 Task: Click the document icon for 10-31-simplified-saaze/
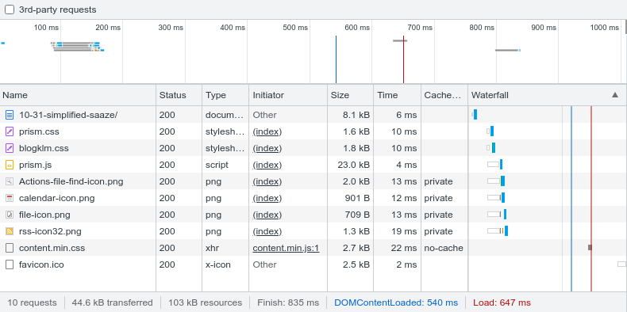pyautogui.click(x=10, y=115)
